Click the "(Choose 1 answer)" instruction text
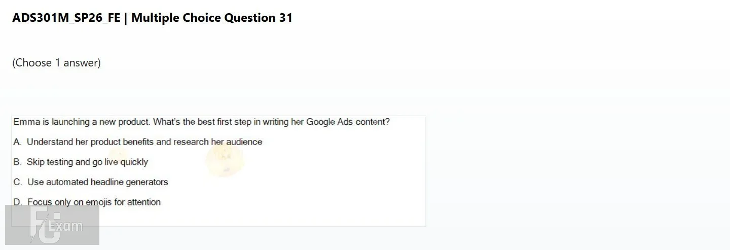 (56, 63)
